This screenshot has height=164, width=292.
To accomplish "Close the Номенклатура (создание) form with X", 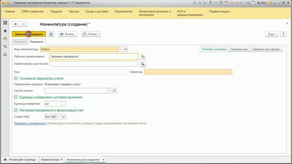I will (x=287, y=23).
